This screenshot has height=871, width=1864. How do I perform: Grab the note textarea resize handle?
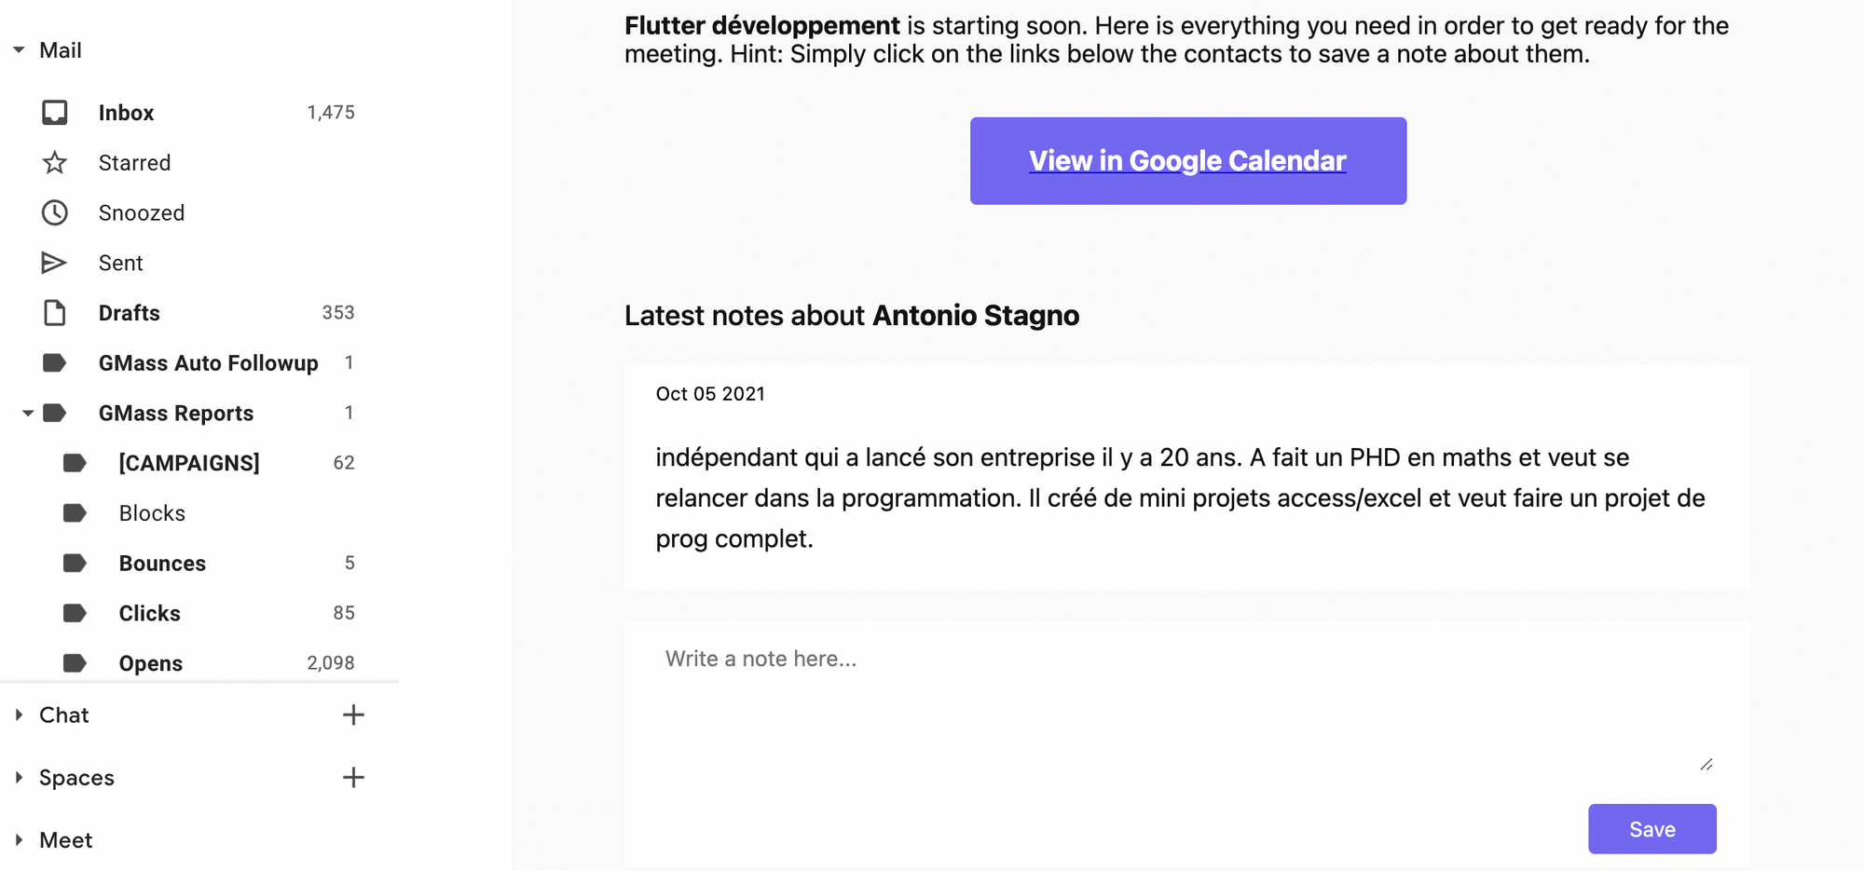point(1706,765)
